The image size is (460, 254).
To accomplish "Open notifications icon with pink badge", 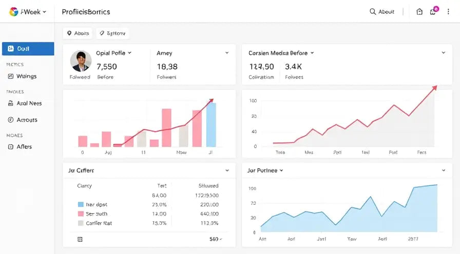I will (434, 11).
